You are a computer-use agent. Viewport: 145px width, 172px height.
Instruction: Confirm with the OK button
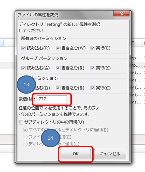(76, 154)
